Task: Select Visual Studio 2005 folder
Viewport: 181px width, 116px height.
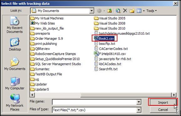Action: pyautogui.click(x=110, y=18)
